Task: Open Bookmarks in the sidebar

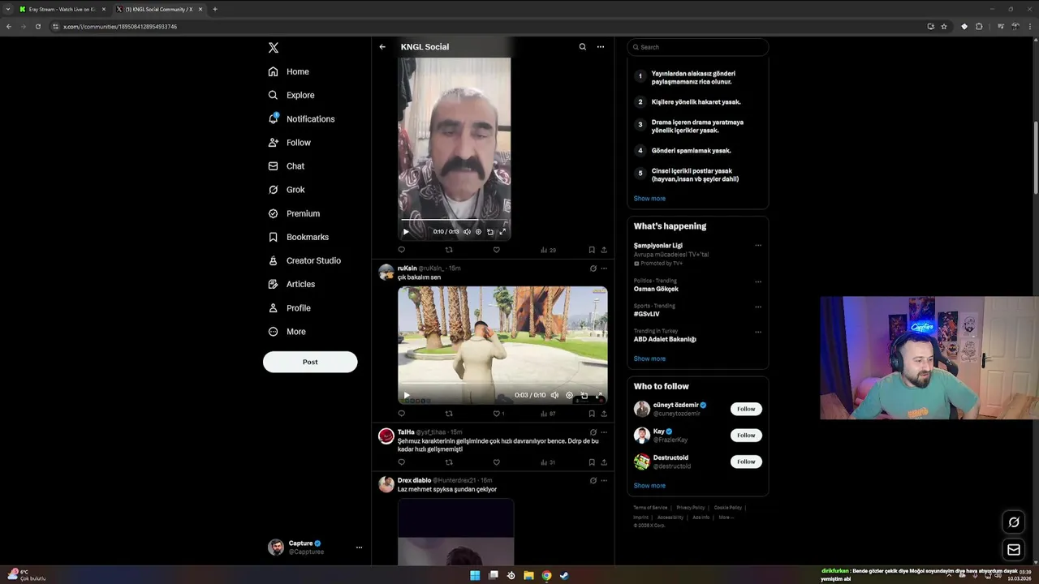Action: [x=299, y=237]
